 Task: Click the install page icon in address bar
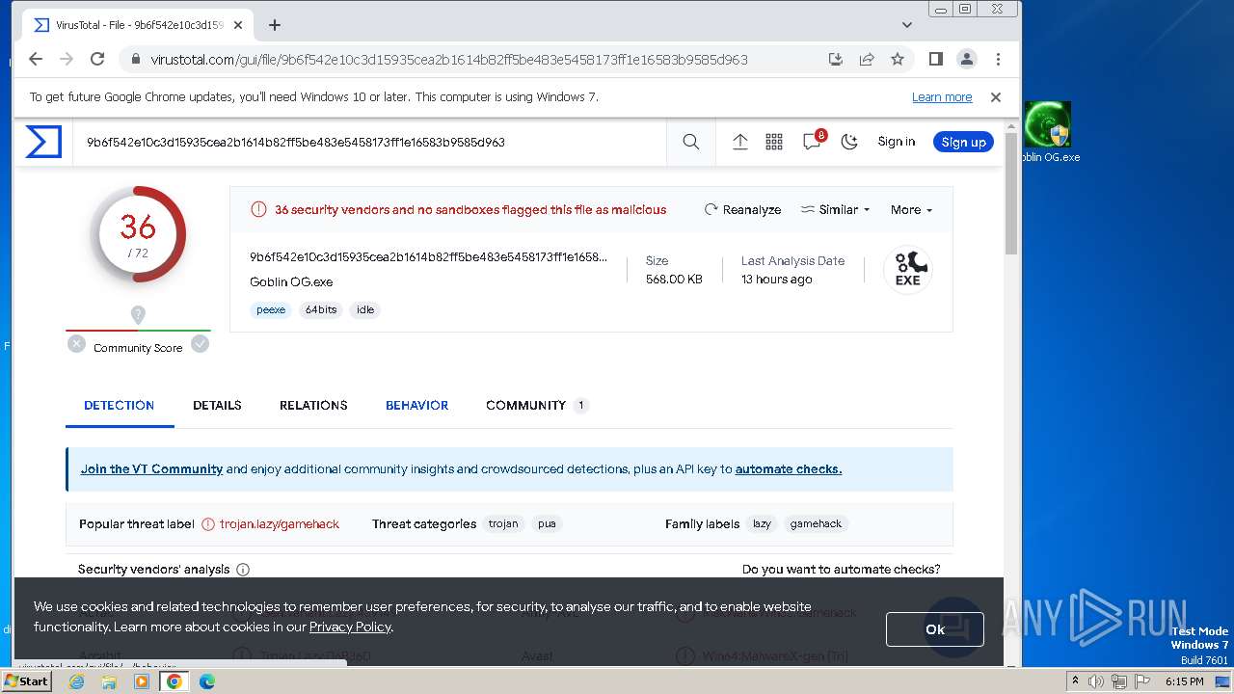pos(836,59)
